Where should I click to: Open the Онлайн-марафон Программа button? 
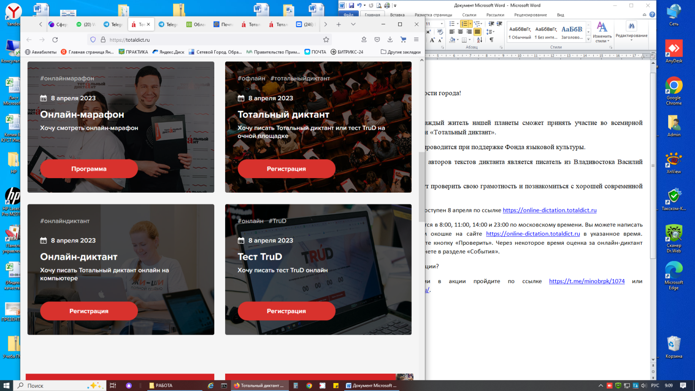(89, 169)
